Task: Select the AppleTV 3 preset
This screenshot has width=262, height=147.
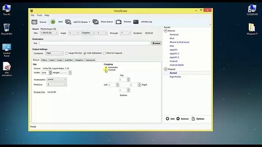Action: click(x=174, y=57)
